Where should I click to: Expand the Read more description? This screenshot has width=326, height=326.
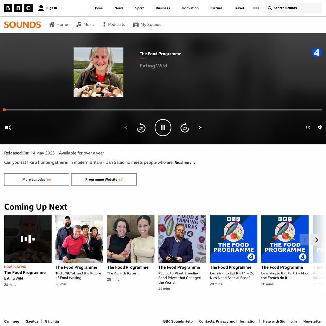185,163
